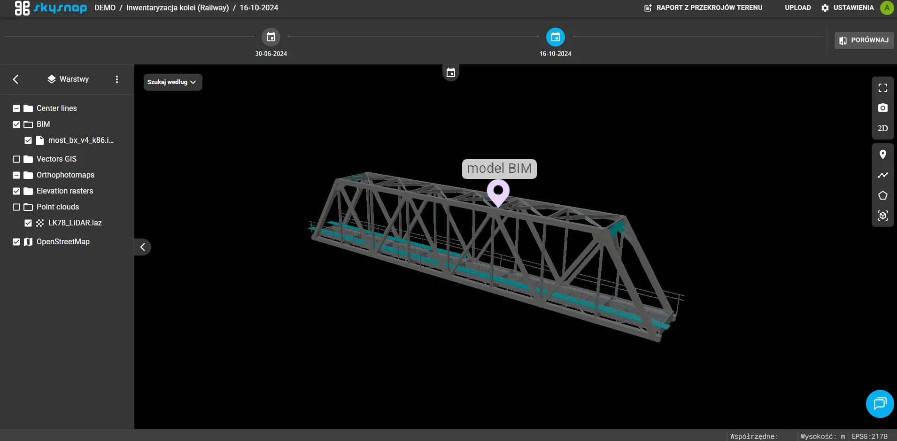Switch map to 2D view
The height and width of the screenshot is (441, 897).
point(883,128)
